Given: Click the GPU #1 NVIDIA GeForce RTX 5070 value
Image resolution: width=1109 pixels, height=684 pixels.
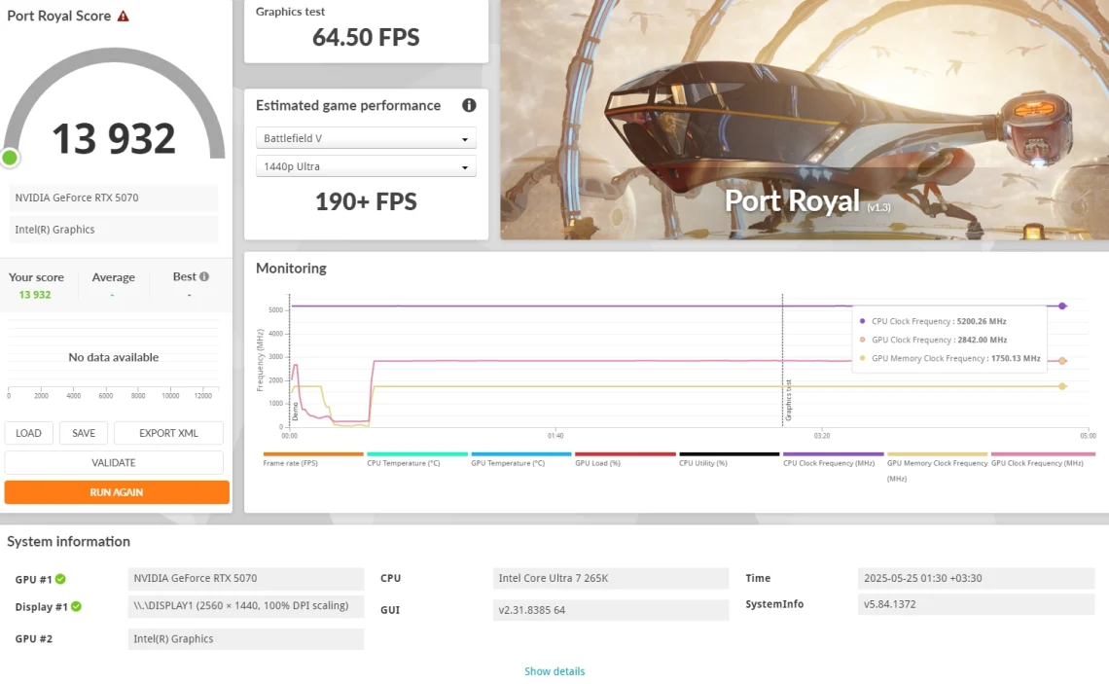Looking at the screenshot, I should click(x=245, y=578).
